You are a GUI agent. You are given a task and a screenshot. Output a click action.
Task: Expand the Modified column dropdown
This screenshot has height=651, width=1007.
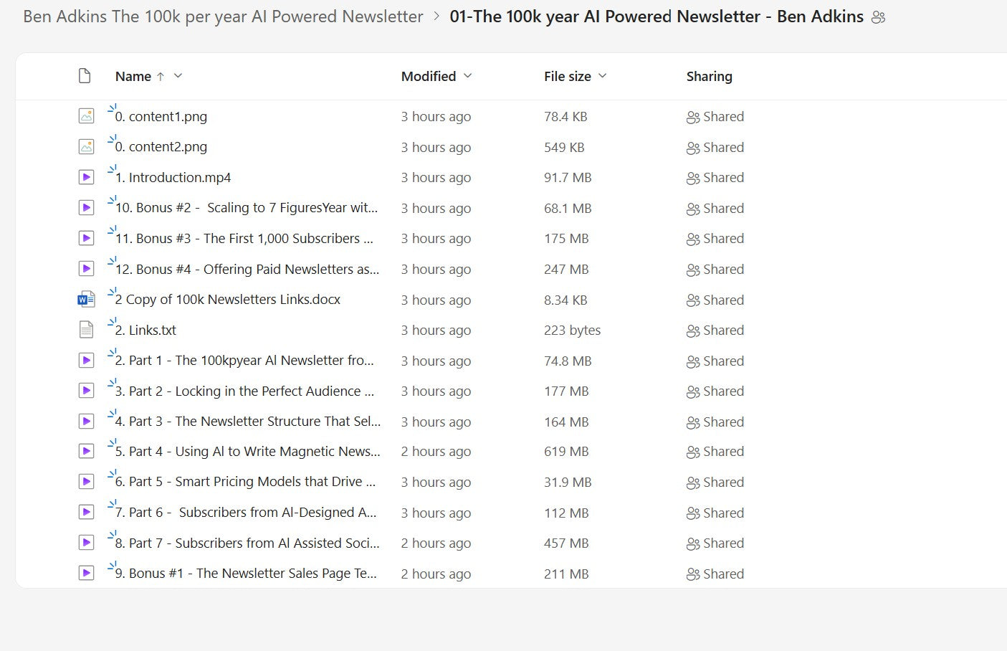tap(468, 76)
